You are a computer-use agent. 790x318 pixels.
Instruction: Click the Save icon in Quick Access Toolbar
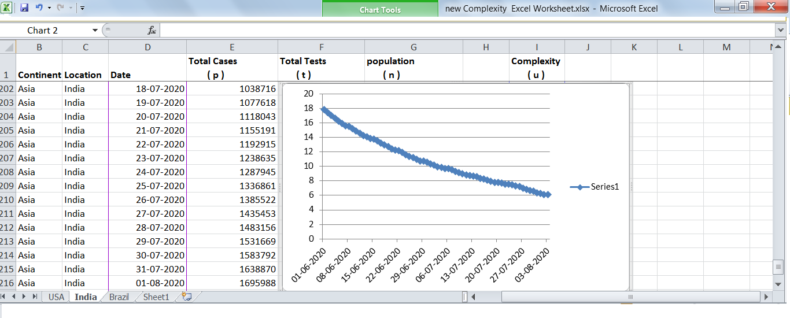point(24,8)
